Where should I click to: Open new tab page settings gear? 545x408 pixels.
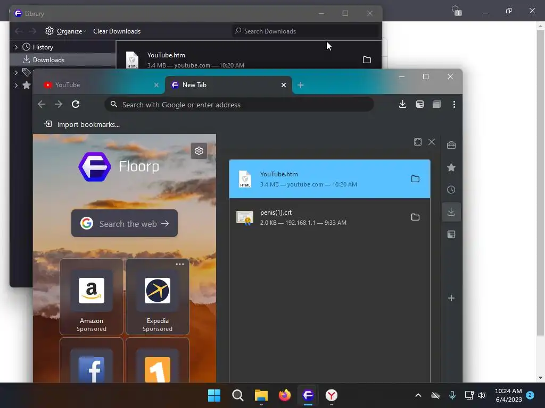[x=199, y=151]
